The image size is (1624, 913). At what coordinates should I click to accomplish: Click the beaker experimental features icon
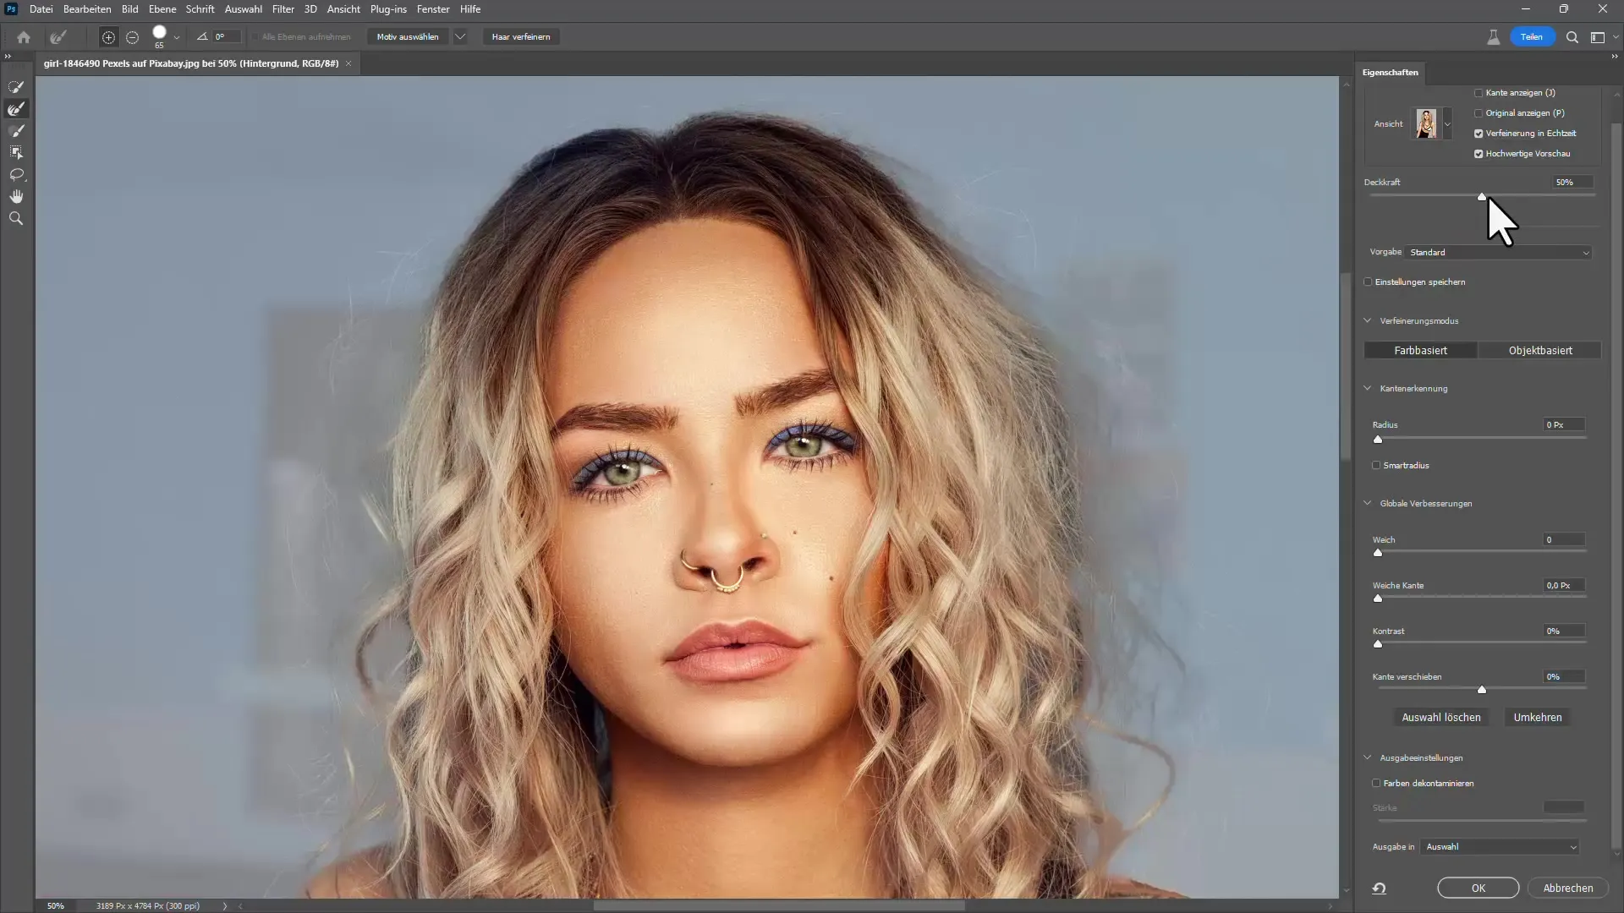pos(1494,37)
